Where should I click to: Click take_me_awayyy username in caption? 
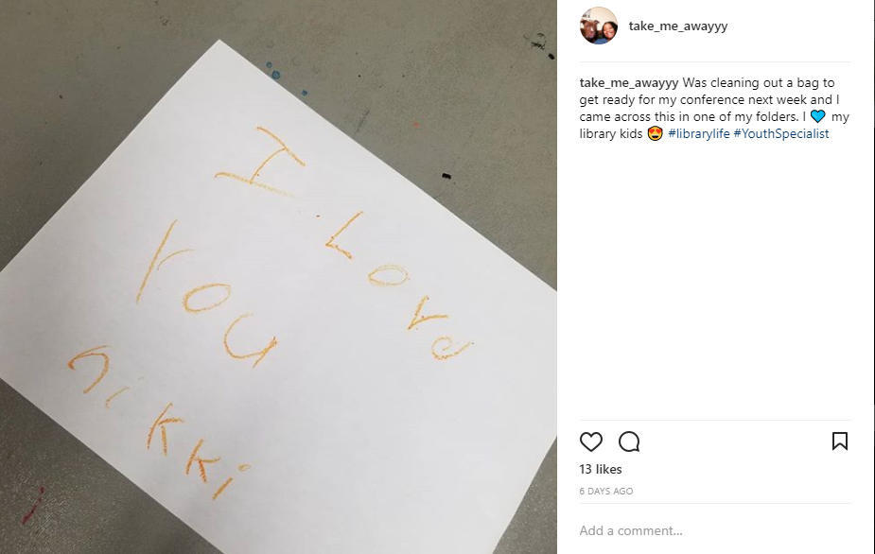coord(629,82)
